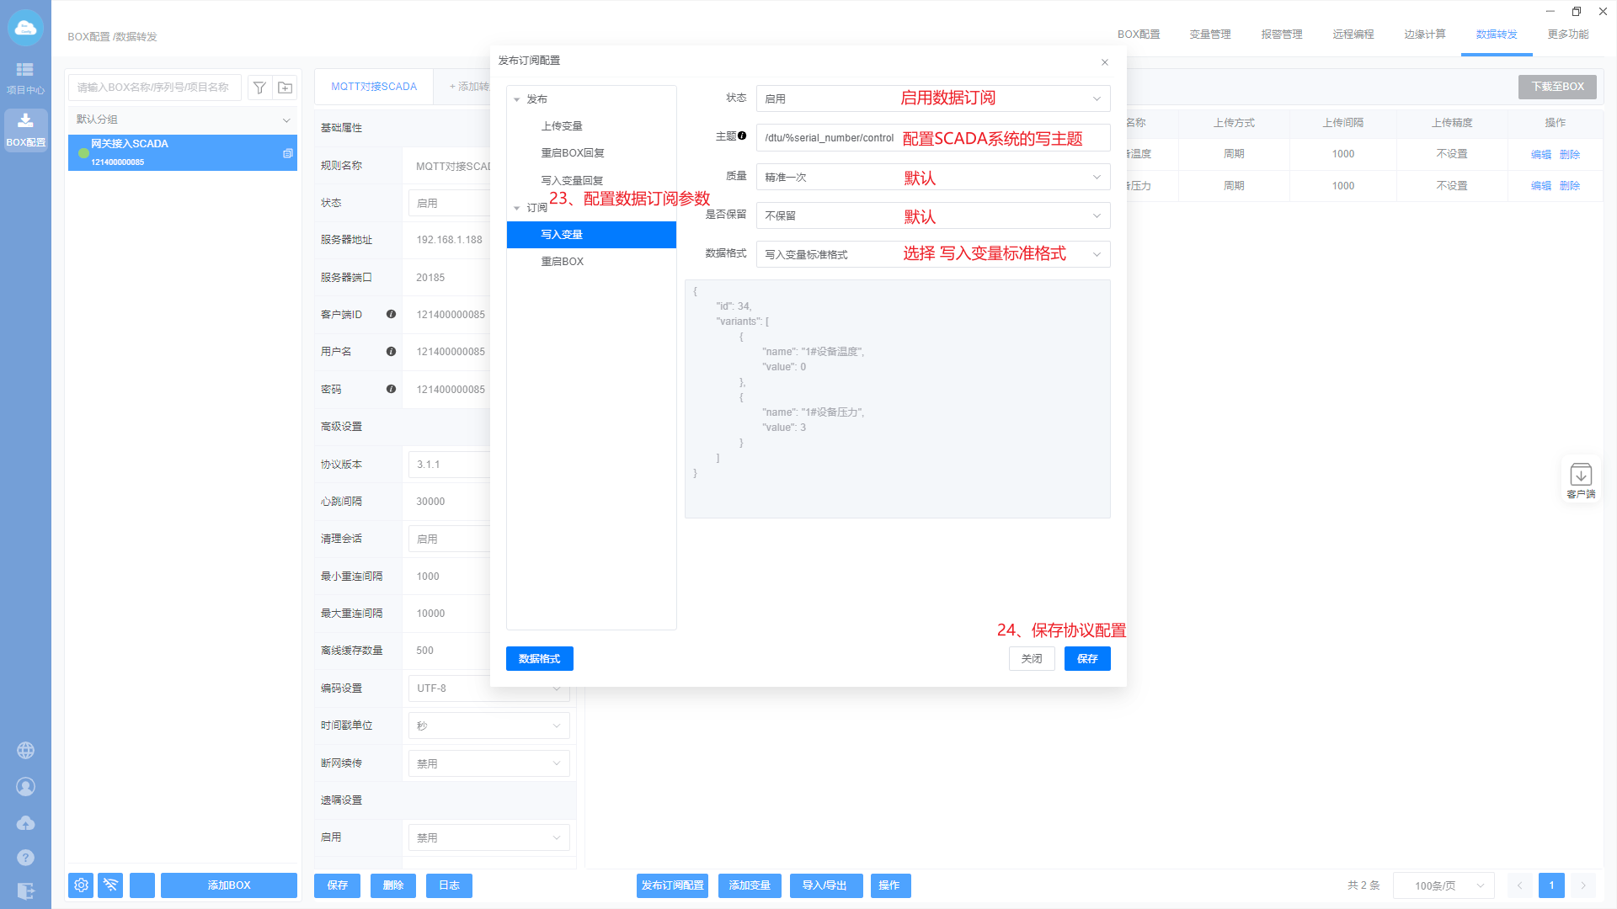The image size is (1617, 909).
Task: Open the help question mark icon
Action: tap(26, 858)
